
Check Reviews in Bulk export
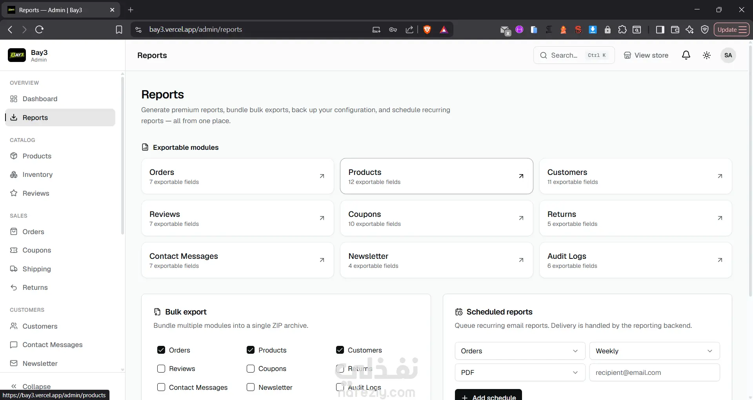click(x=161, y=369)
